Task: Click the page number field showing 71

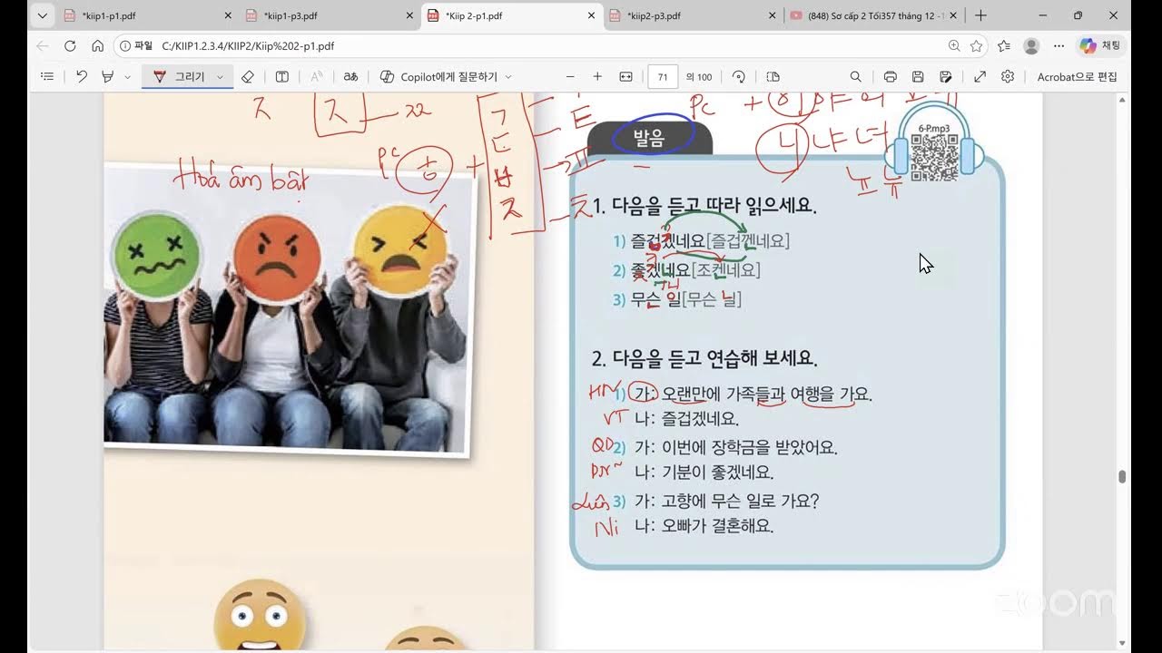Action: (x=663, y=77)
